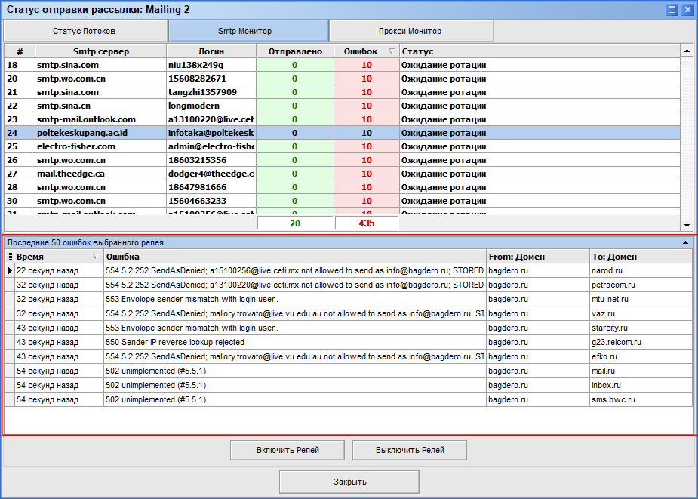The image size is (698, 499).
Task: Click total errors value 435
Action: click(x=367, y=223)
